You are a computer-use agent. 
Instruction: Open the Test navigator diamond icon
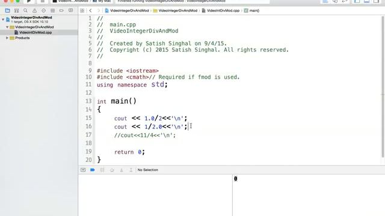coord(43,11)
